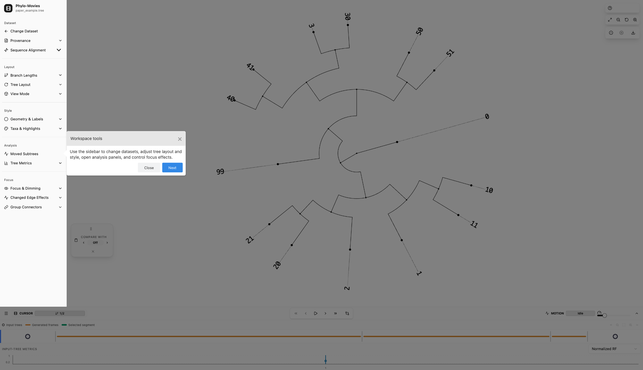This screenshot has height=370, width=643.
Task: Click the Cursor film-strip icon
Action: 15,313
